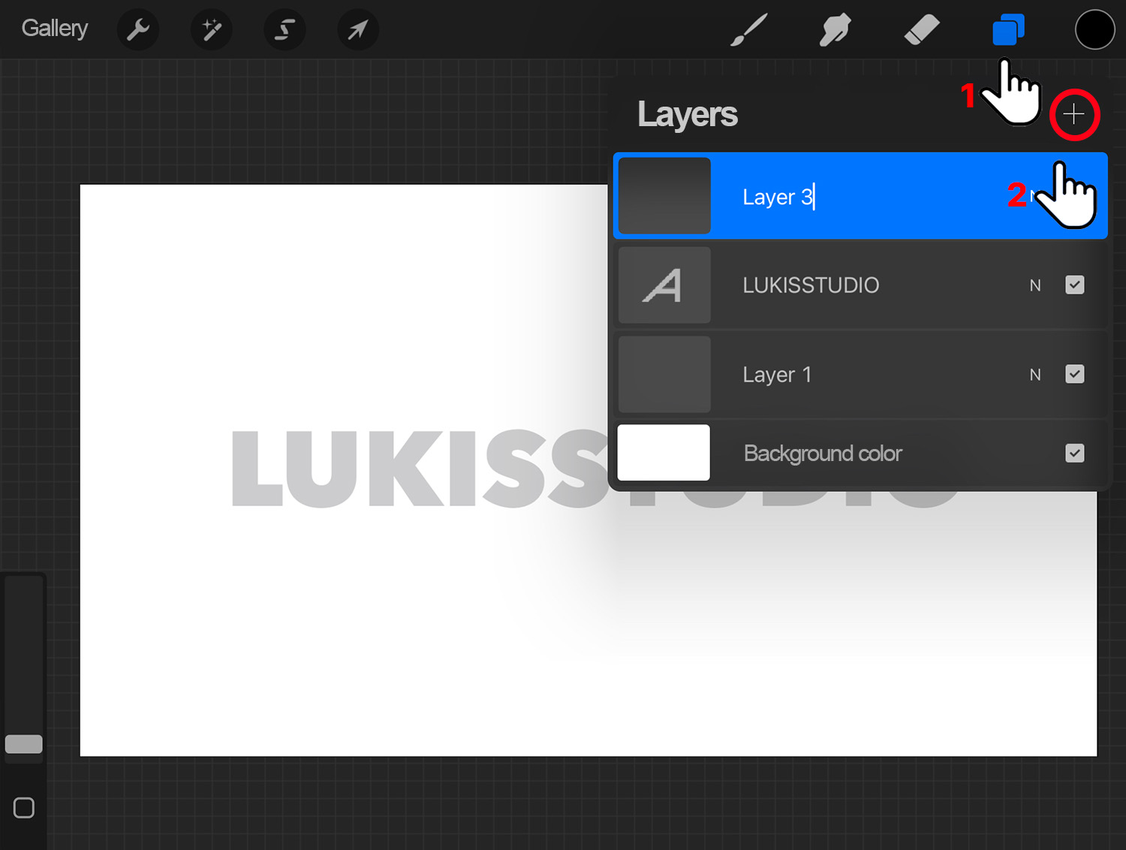Open the Actions wrench menu
This screenshot has height=850, width=1126.
pos(138,30)
